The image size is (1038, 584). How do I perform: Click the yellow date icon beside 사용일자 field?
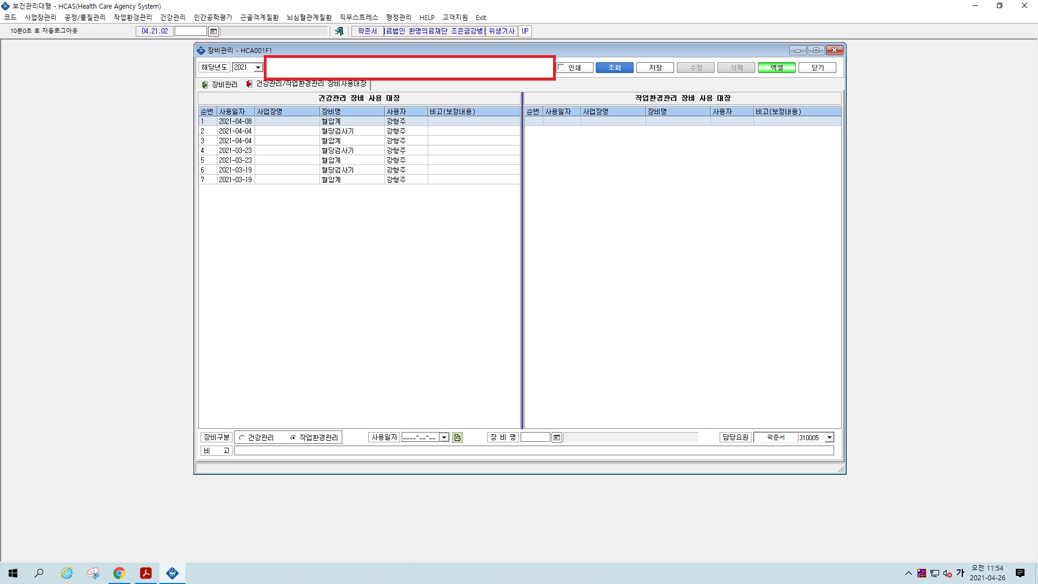point(457,437)
